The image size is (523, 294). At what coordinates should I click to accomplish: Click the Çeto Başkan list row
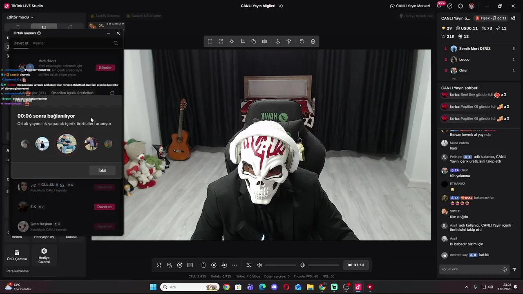click(x=67, y=226)
